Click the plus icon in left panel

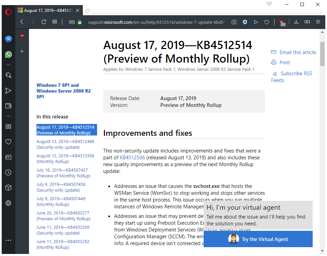tap(22, 51)
